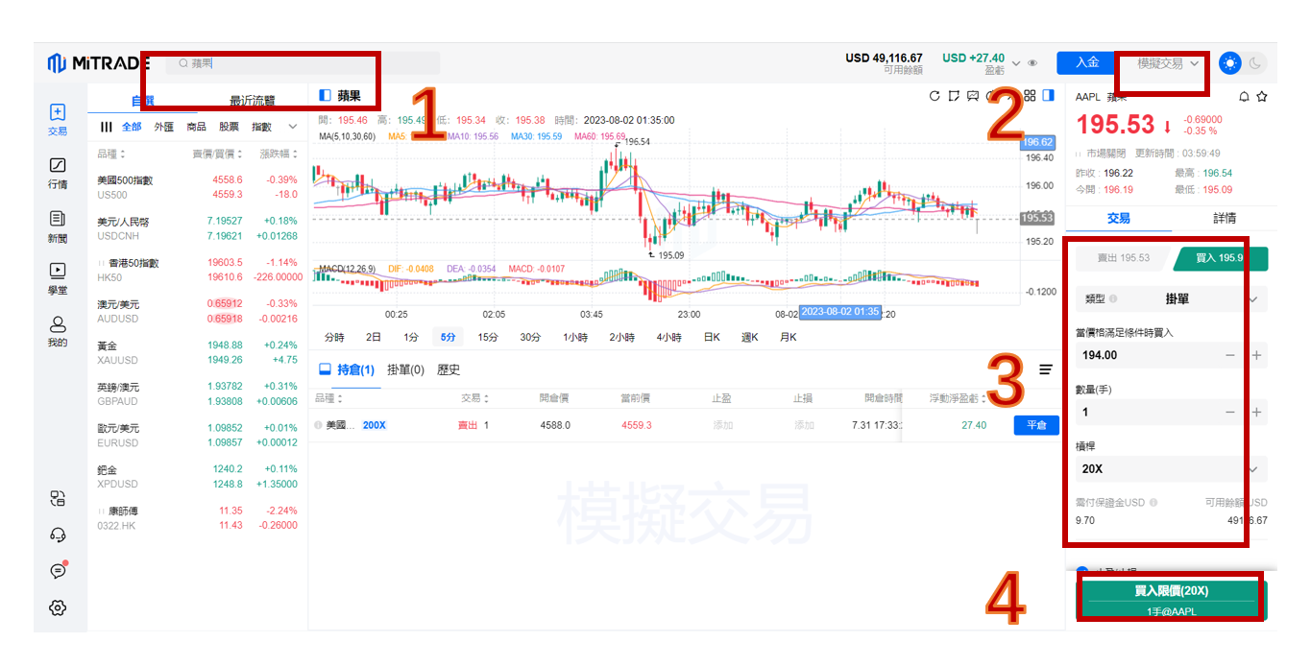The height and width of the screenshot is (666, 1311).
Task: Open the 學堂 academy video icon
Action: [58, 278]
